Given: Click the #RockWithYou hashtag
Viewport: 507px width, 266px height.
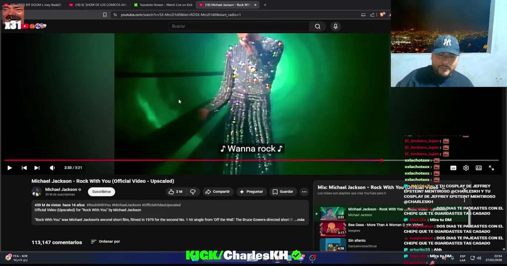Looking at the screenshot, I should coord(99,205).
